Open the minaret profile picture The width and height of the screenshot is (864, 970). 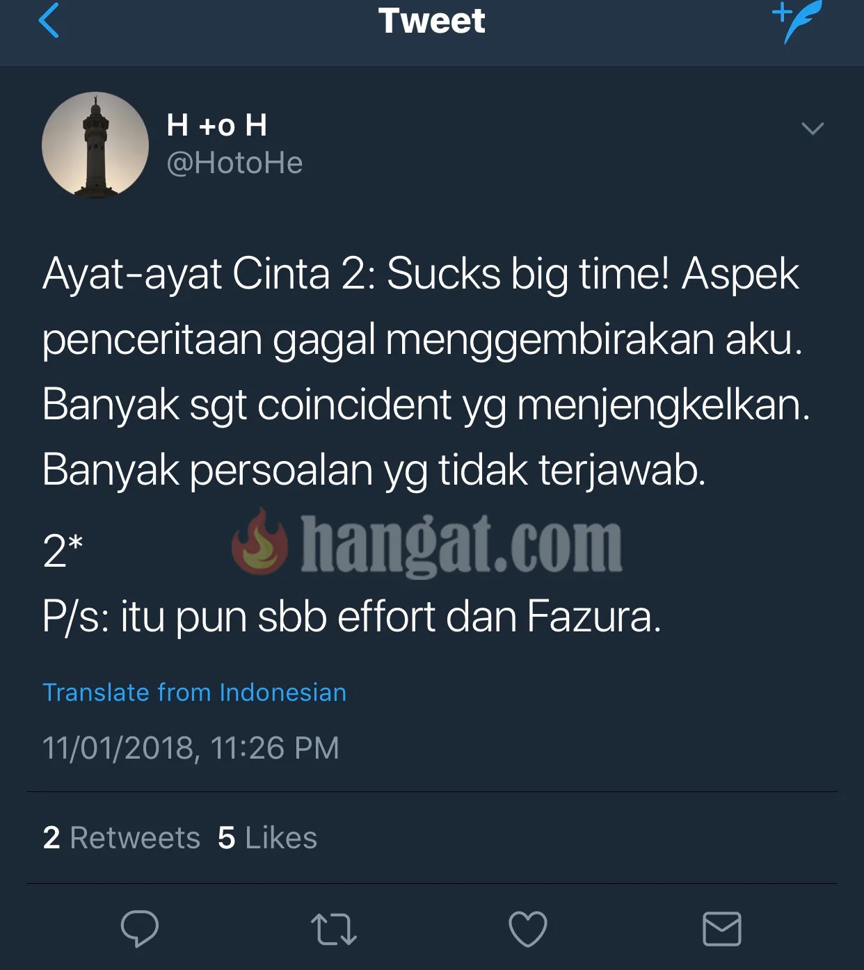(x=95, y=145)
